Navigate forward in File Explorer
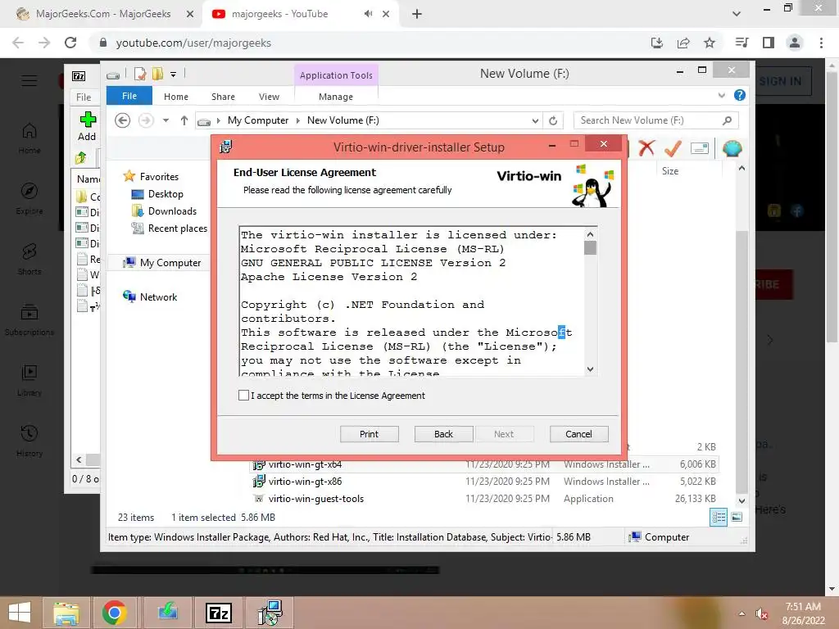Viewport: 839px width, 629px height. click(x=146, y=120)
